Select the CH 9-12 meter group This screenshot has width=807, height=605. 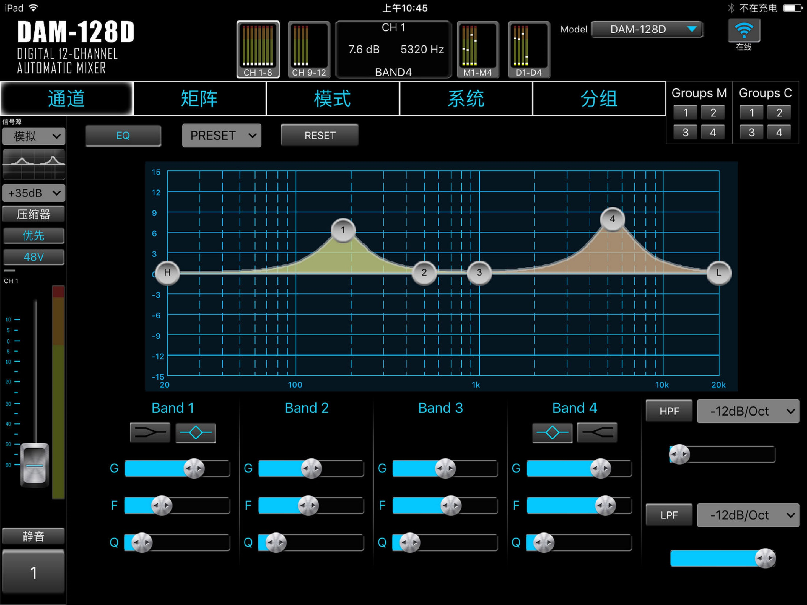click(309, 50)
